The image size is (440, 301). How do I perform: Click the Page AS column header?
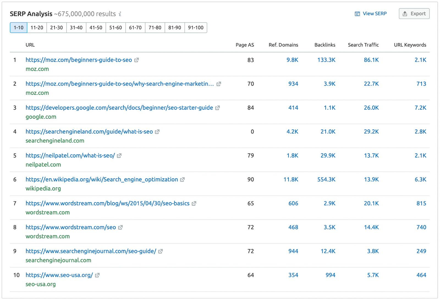245,45
